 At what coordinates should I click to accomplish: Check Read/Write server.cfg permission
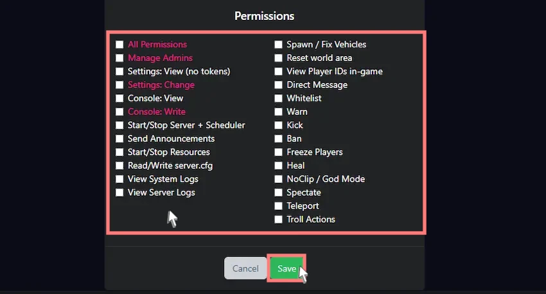[x=119, y=166]
